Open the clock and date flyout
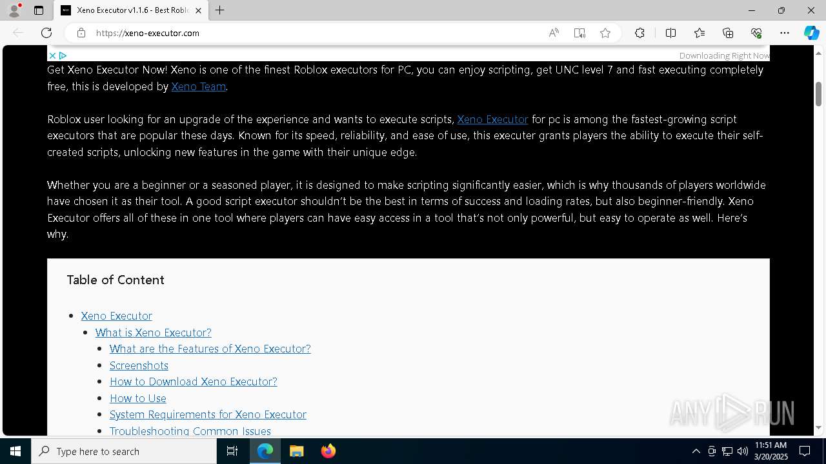This screenshot has width=826, height=464. pyautogui.click(x=771, y=451)
